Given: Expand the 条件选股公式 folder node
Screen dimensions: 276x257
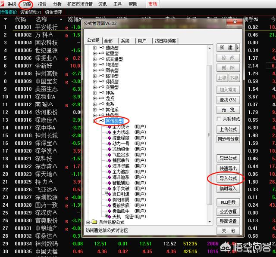Looking at the screenshot, I should 88,222.
